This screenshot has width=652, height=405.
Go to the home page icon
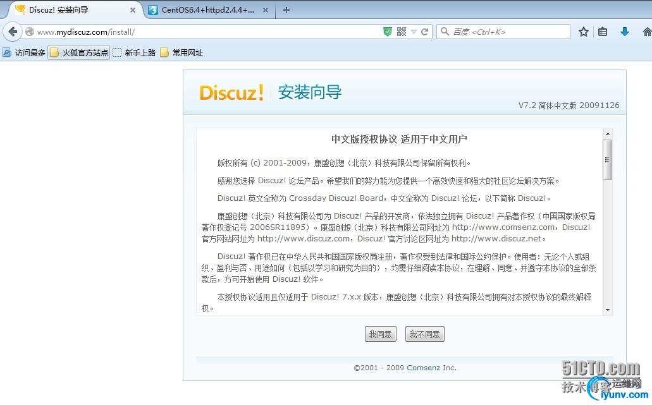[647, 32]
